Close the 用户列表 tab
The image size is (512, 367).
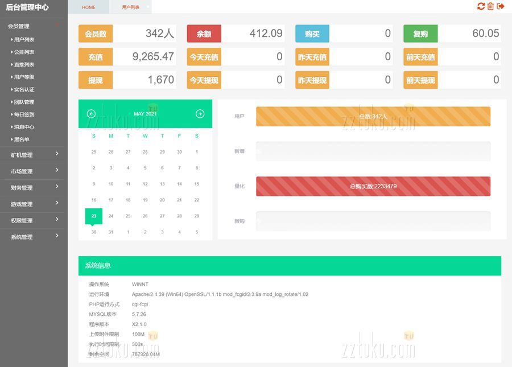[x=148, y=6]
